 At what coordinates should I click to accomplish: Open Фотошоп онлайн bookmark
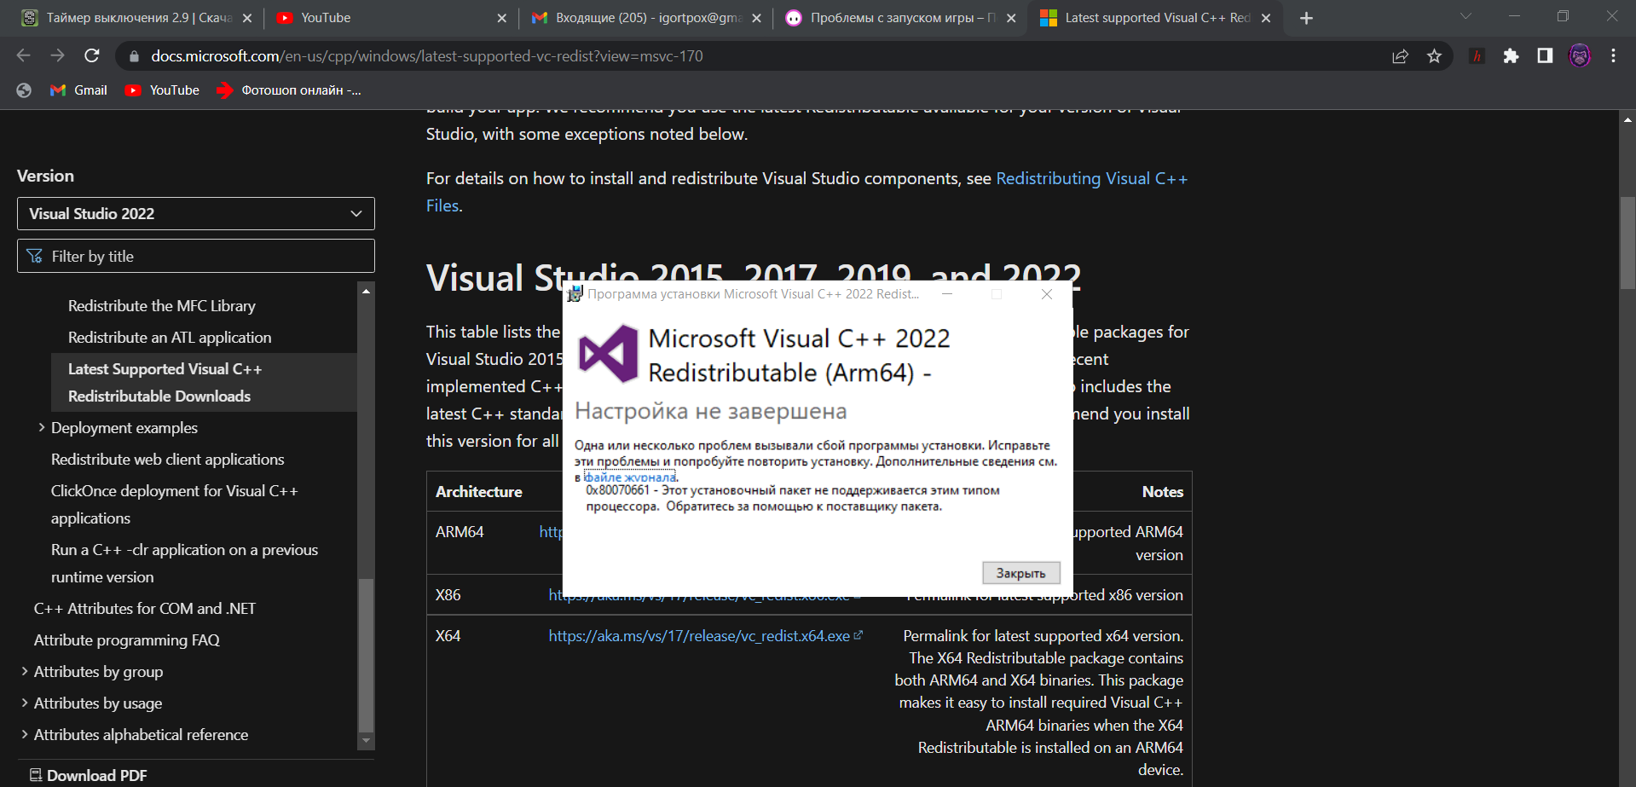point(289,90)
